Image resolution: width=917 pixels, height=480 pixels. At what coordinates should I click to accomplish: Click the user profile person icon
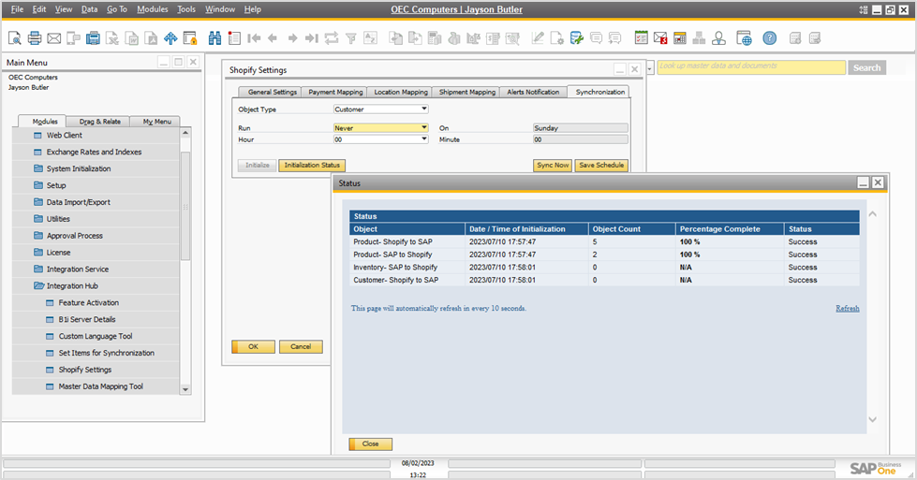point(718,38)
